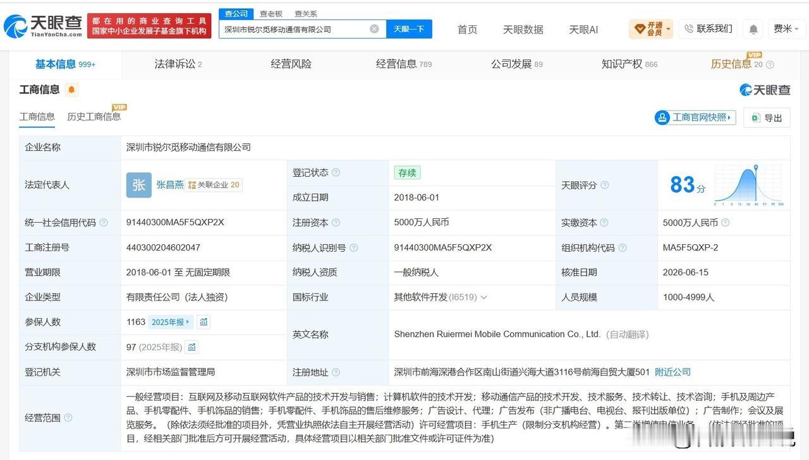
Task: Open the 开通会员 membership dropdown
Action: tap(651, 28)
